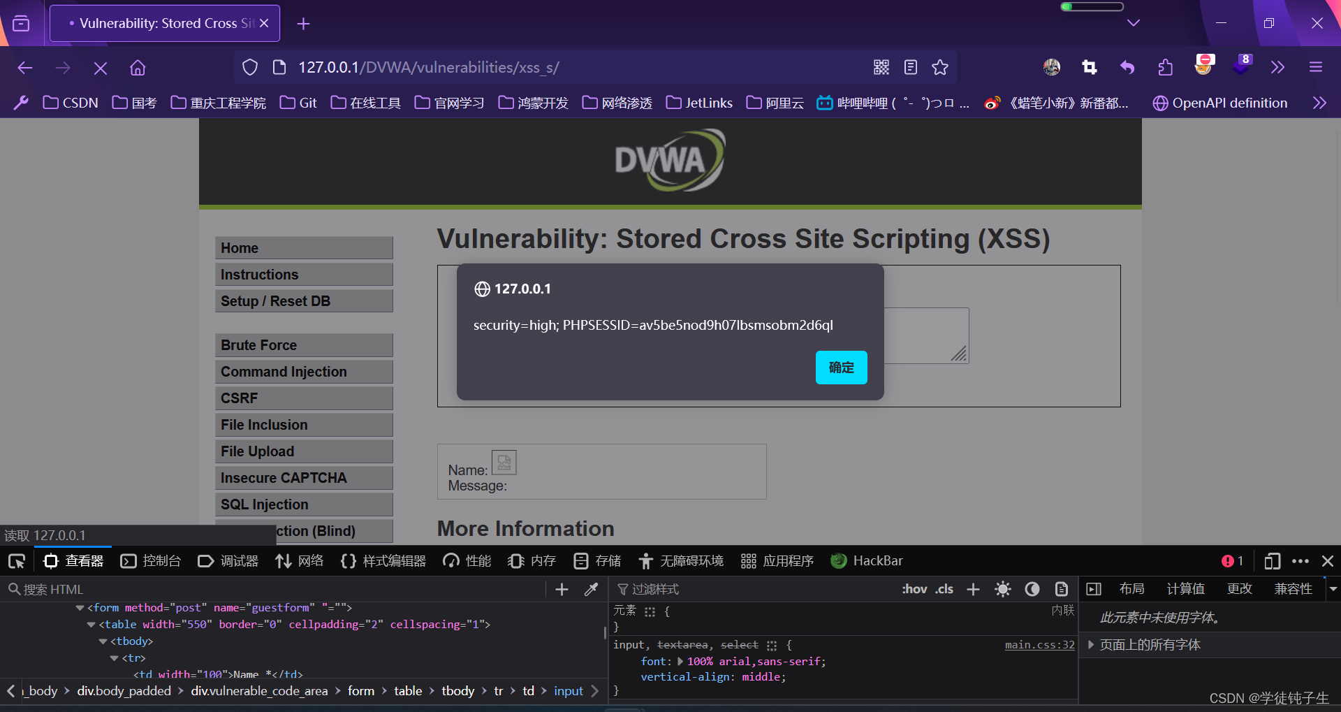Switch to the 性能 performance tab
Screen dimensions: 1341x712
467,561
